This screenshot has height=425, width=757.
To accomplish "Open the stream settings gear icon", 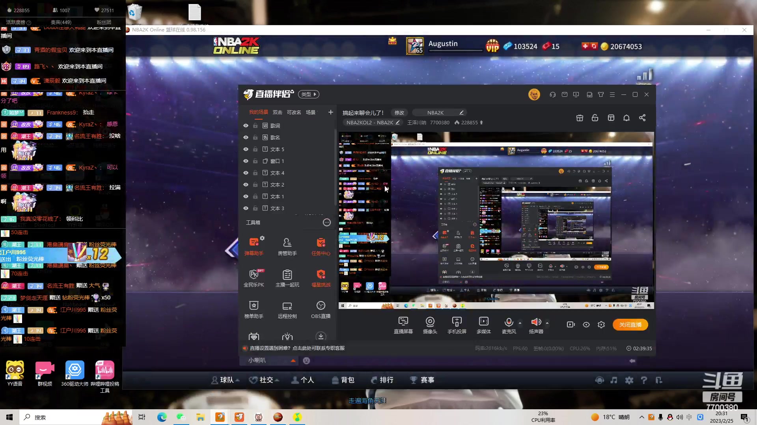I will (601, 325).
